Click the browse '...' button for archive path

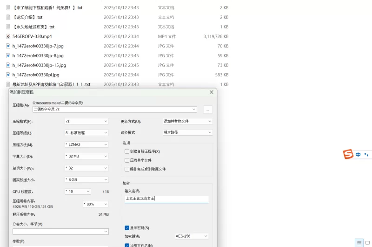(208, 110)
